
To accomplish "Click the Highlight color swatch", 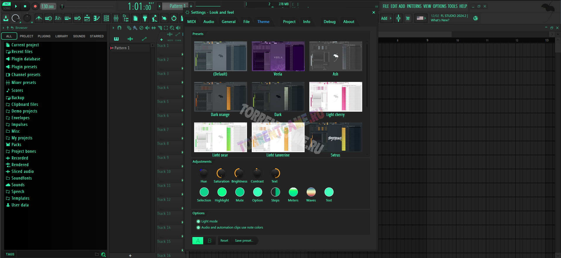I will (x=222, y=192).
